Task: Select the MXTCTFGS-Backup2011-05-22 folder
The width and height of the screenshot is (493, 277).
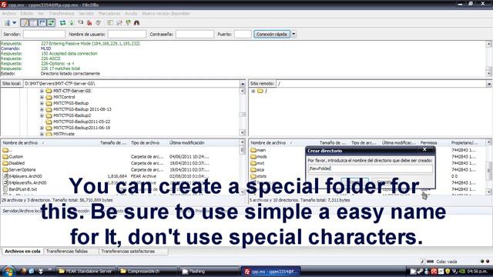Action: click(x=82, y=122)
